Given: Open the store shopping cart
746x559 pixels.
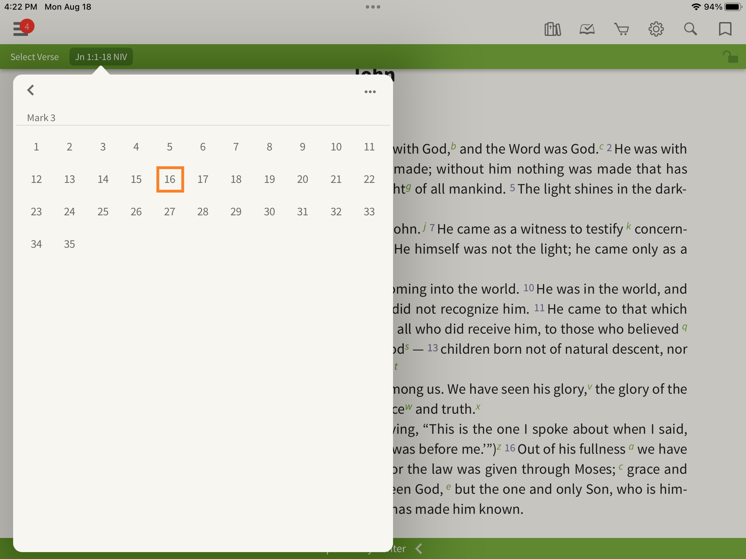Looking at the screenshot, I should pyautogui.click(x=621, y=29).
